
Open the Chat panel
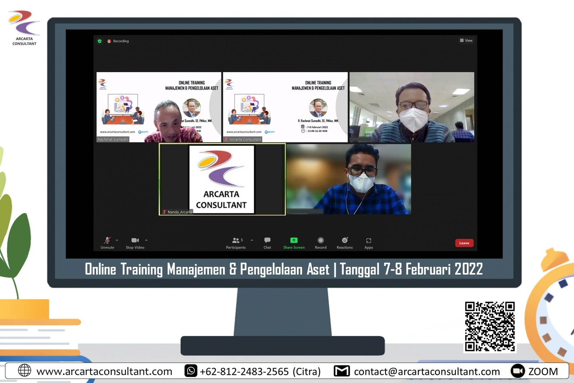267,242
